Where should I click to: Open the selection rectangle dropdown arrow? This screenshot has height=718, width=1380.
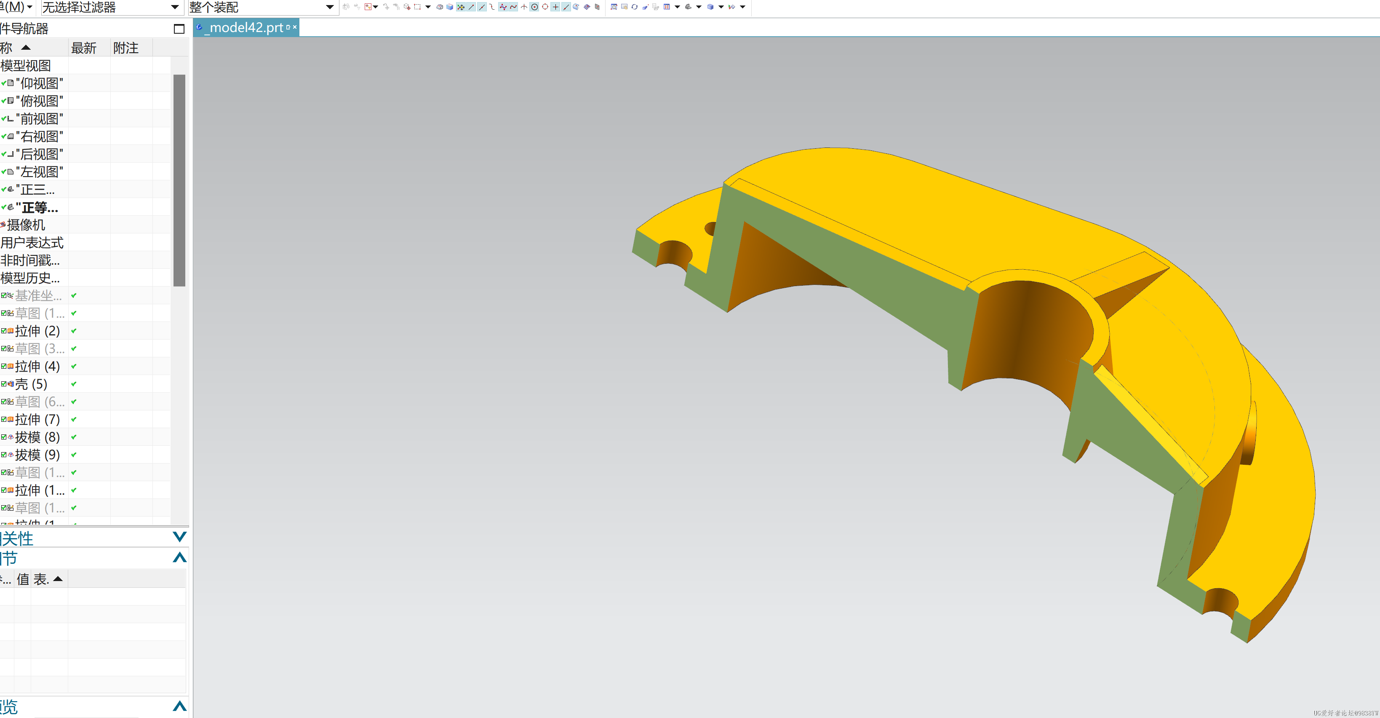428,7
